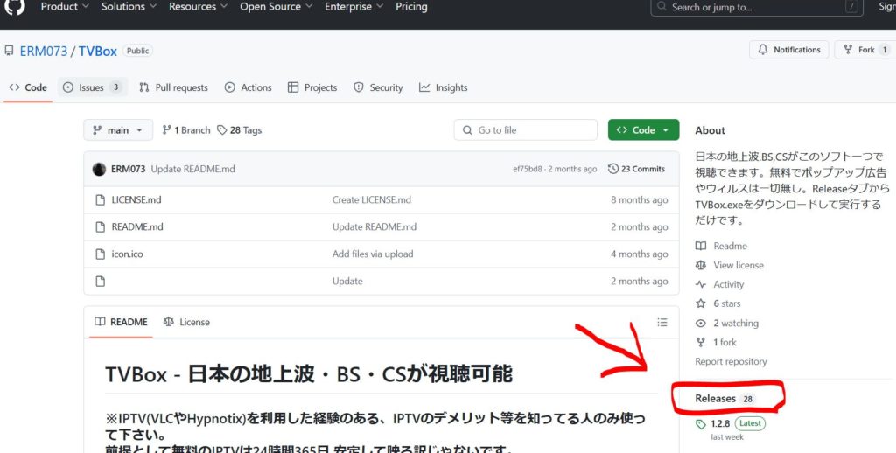
Task: Click the Go to file search box
Action: point(525,130)
